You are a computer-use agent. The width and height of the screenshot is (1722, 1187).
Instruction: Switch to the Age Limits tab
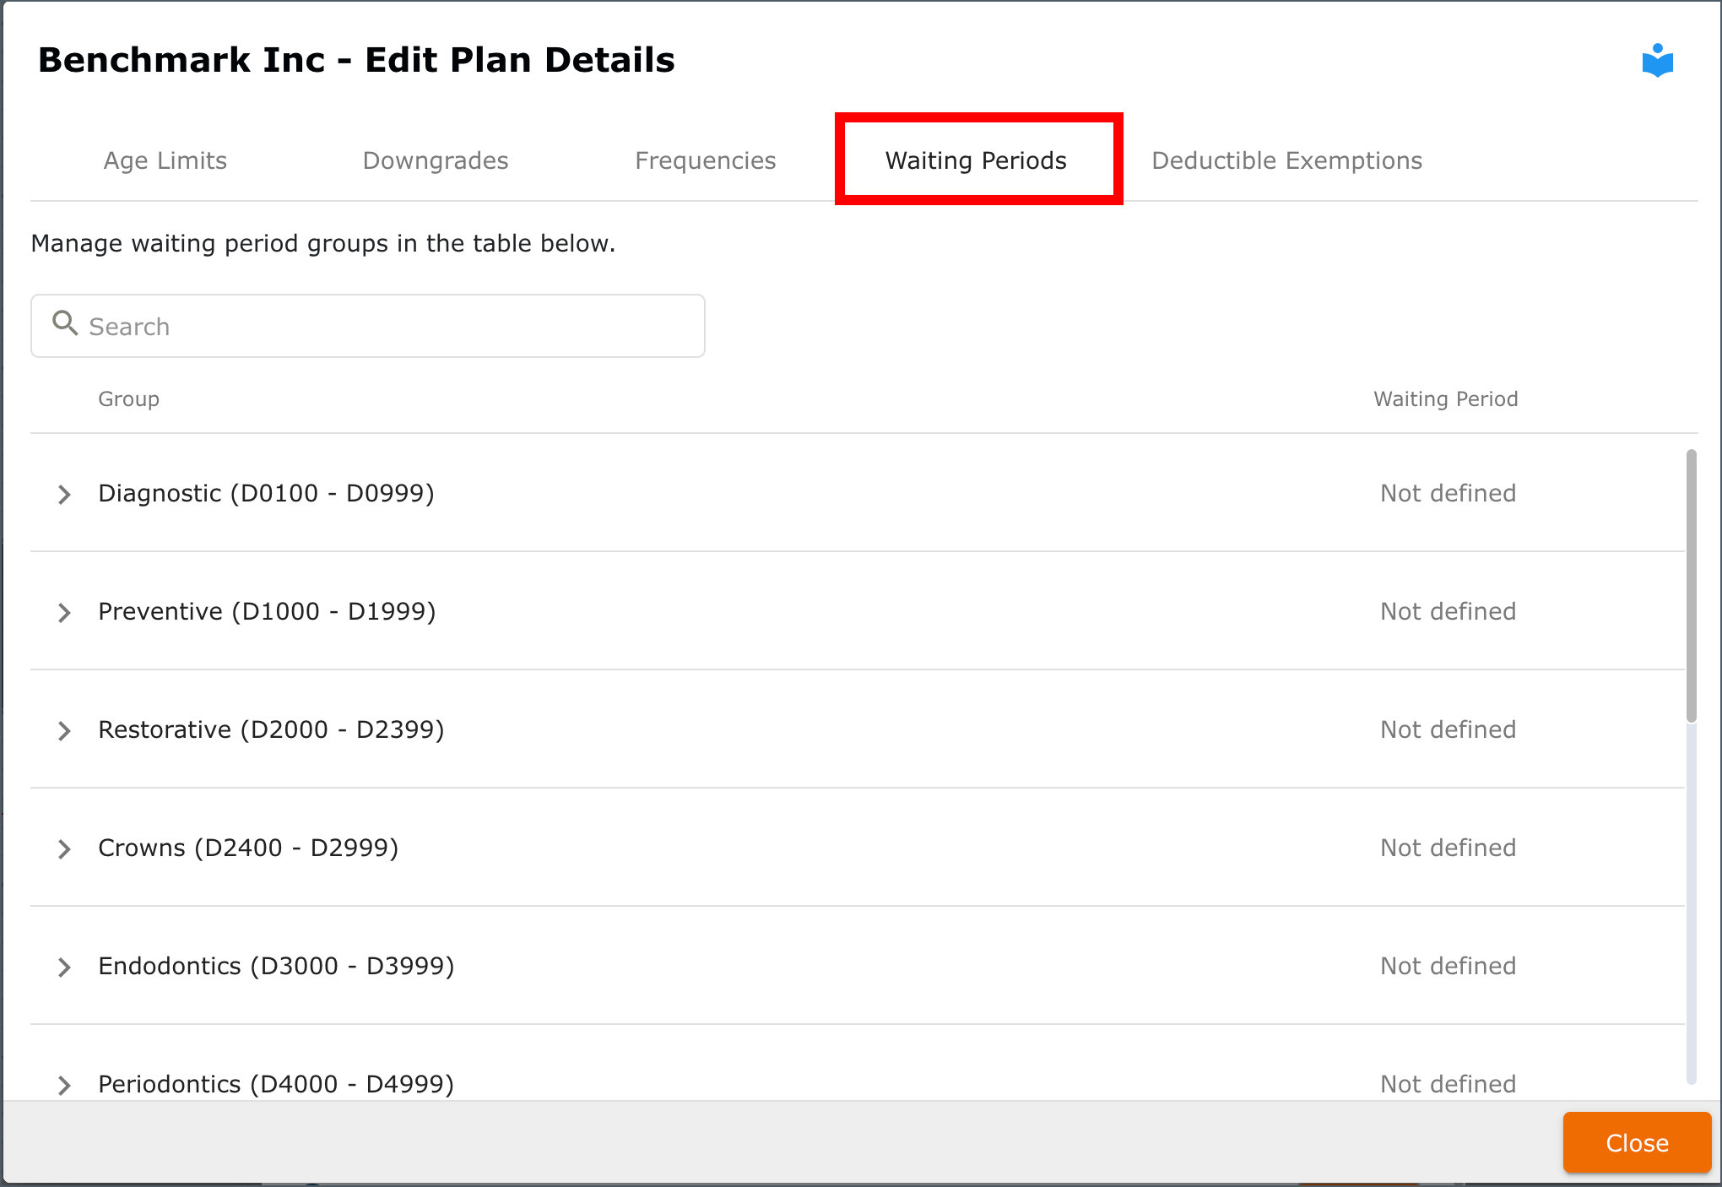click(165, 160)
